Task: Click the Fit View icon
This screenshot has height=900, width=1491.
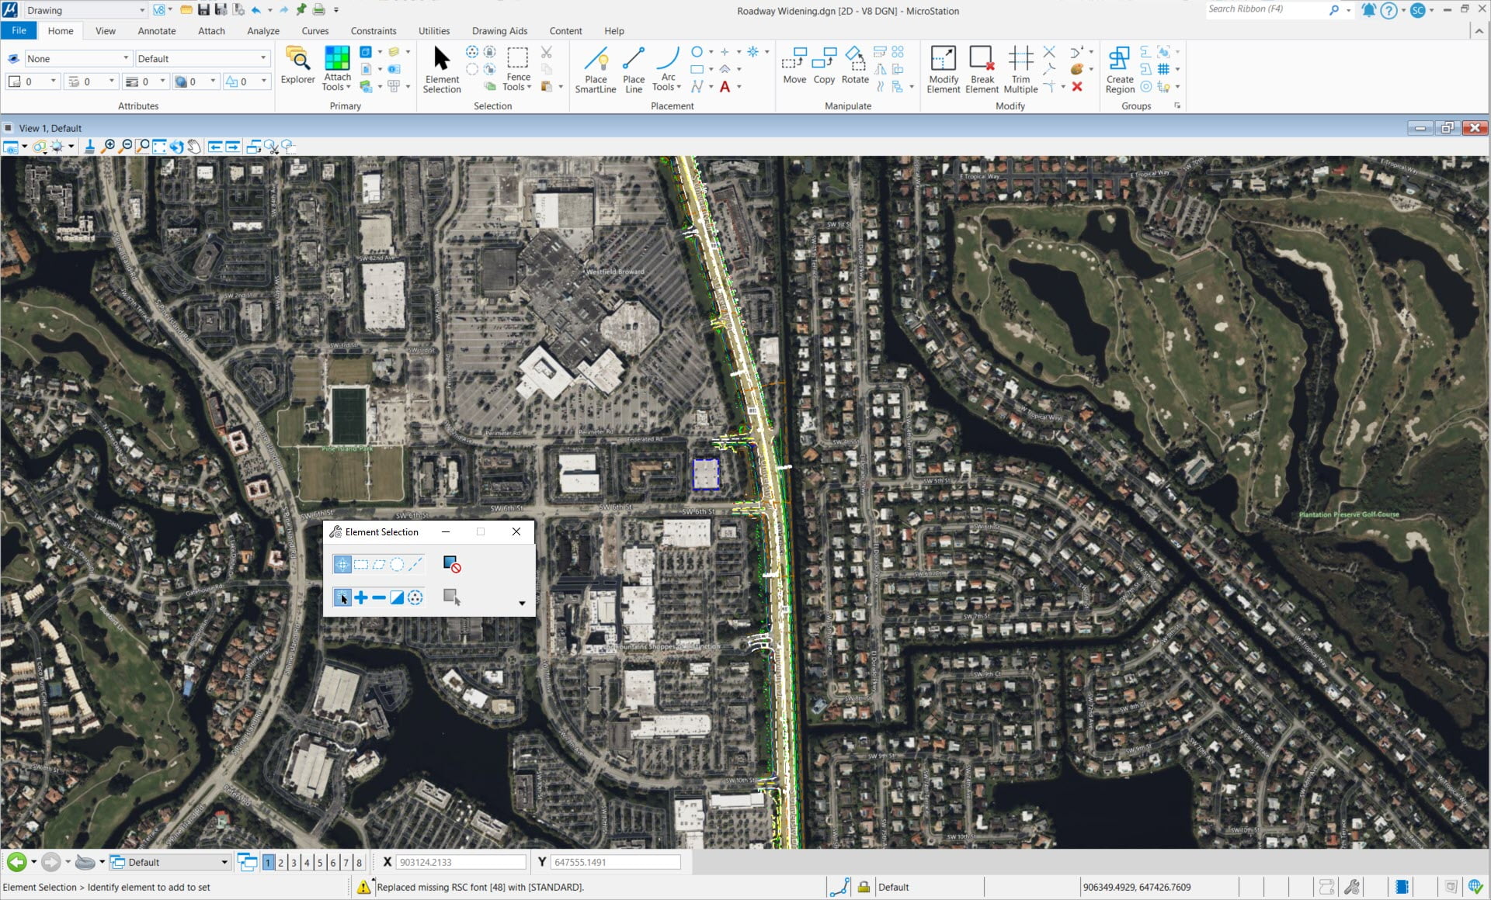Action: click(159, 147)
